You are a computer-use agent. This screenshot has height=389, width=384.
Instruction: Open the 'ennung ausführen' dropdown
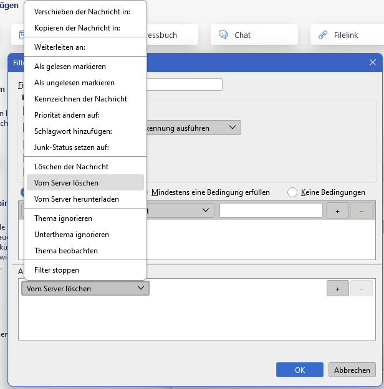pos(194,128)
